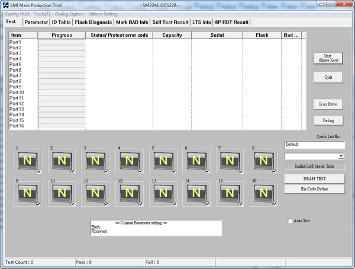Screen dimensions: 355x269
Task: Run the DRAM TEST button
Action: click(315, 179)
